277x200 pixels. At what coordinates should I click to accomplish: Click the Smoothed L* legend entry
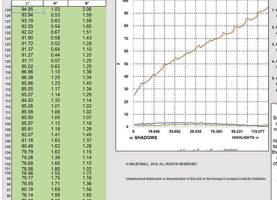(x=229, y=150)
